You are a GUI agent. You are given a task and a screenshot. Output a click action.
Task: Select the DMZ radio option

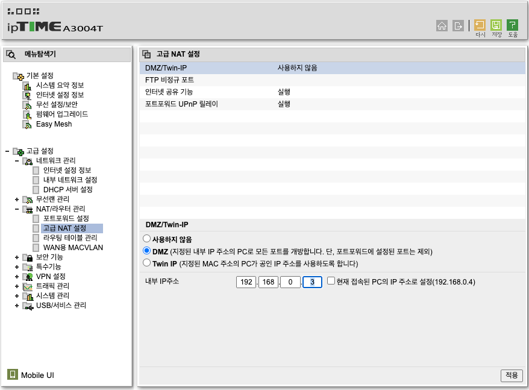[146, 251]
